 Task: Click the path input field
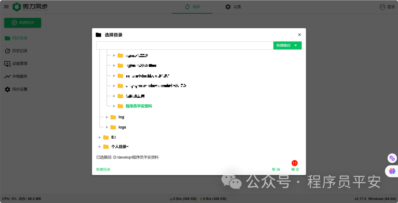[185, 45]
